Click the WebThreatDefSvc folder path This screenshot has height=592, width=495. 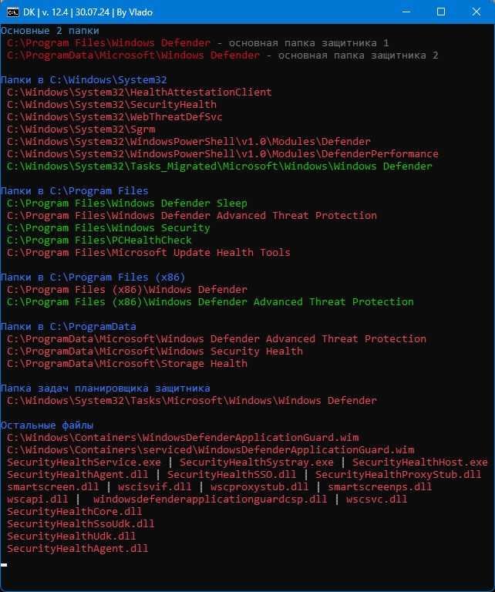114,117
